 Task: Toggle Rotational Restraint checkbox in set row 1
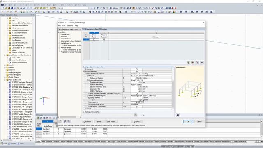pyautogui.click(x=104, y=39)
